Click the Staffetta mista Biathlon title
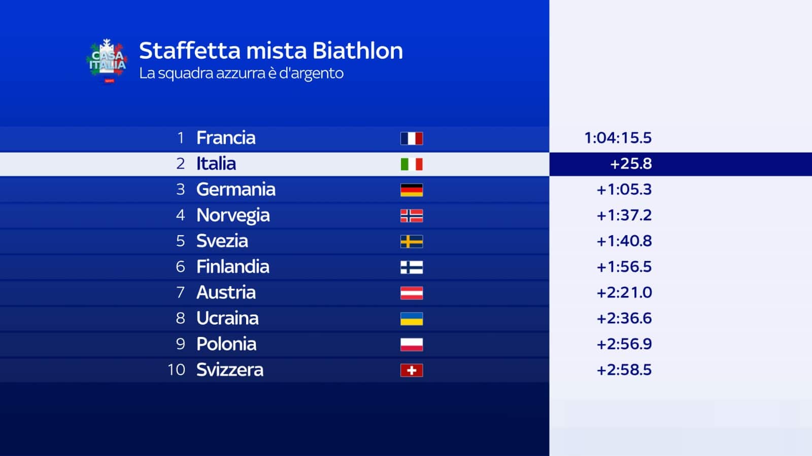 pyautogui.click(x=271, y=51)
